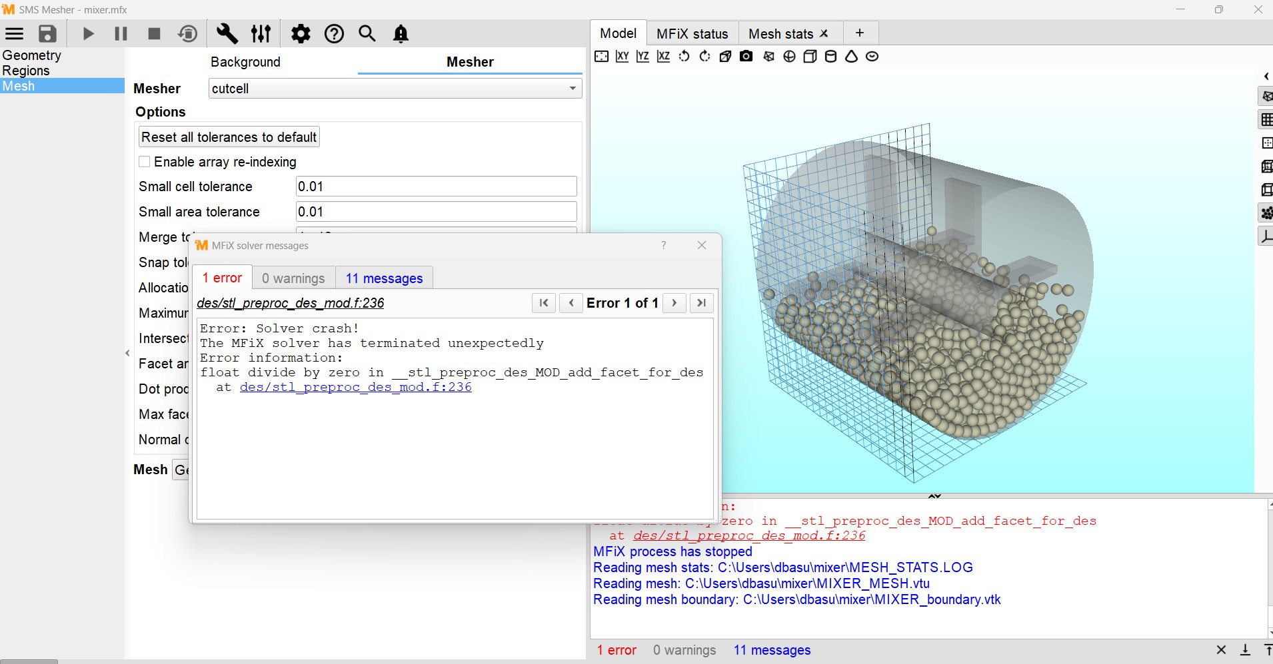Open the slider controls icon in toolbar
The width and height of the screenshot is (1273, 664).
[x=261, y=34]
